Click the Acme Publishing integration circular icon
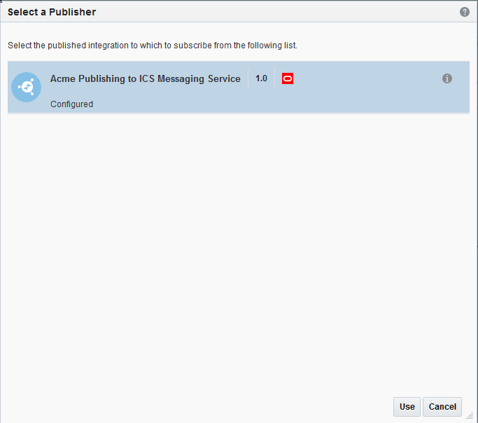Screen dimensions: 478x423 [26, 88]
